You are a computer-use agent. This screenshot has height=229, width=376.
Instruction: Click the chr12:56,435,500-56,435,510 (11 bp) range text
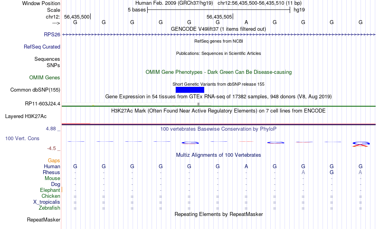tap(260, 3)
